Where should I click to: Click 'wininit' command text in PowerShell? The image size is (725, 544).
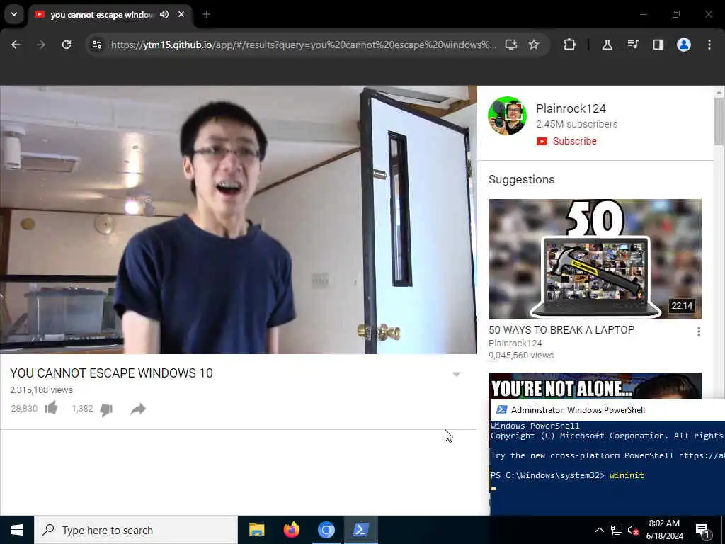(627, 475)
